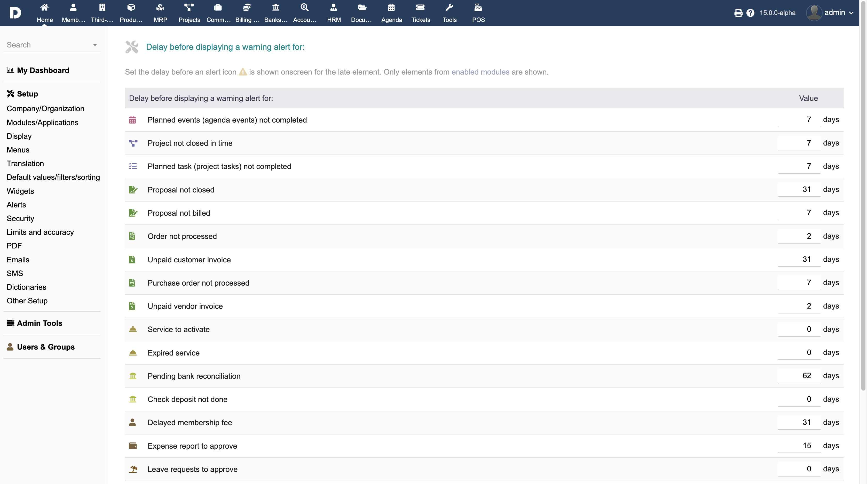This screenshot has width=867, height=484.
Task: Expand the Search dropdown arrow
Action: click(x=95, y=45)
